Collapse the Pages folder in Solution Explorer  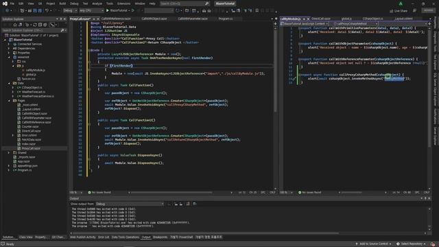pyautogui.click(x=9, y=101)
